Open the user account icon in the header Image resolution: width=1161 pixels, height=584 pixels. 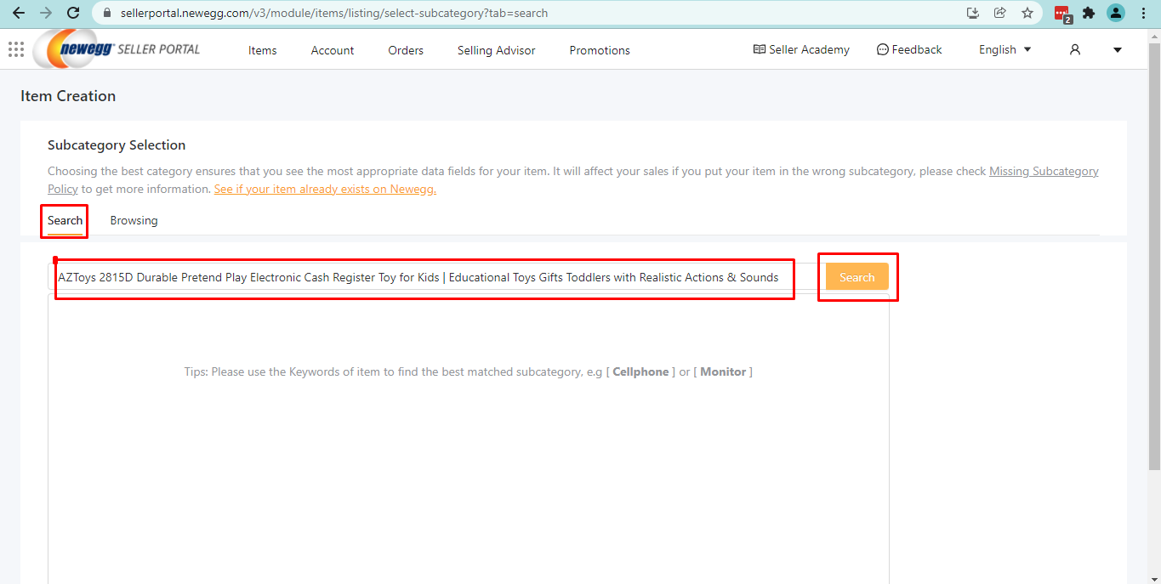[1075, 49]
